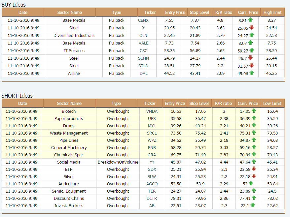The image size is (290, 217).
Task: Click the green up arrow in PNR row
Action: pyautogui.click(x=254, y=147)
